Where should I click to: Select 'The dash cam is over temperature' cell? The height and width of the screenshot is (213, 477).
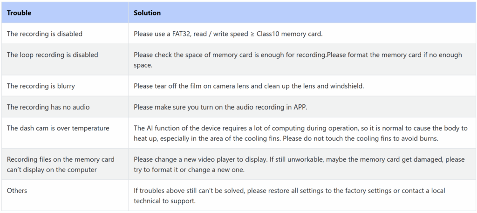[65, 133]
